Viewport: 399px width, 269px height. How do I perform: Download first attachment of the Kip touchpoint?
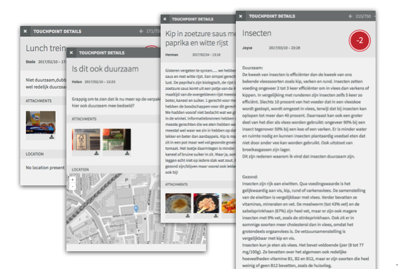pyautogui.click(x=188, y=215)
